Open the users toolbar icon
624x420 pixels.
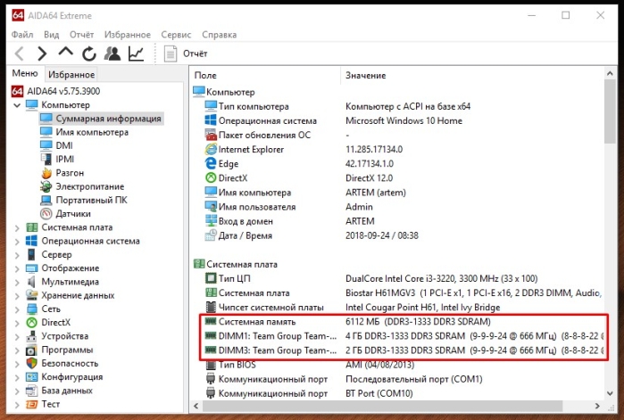coord(112,54)
